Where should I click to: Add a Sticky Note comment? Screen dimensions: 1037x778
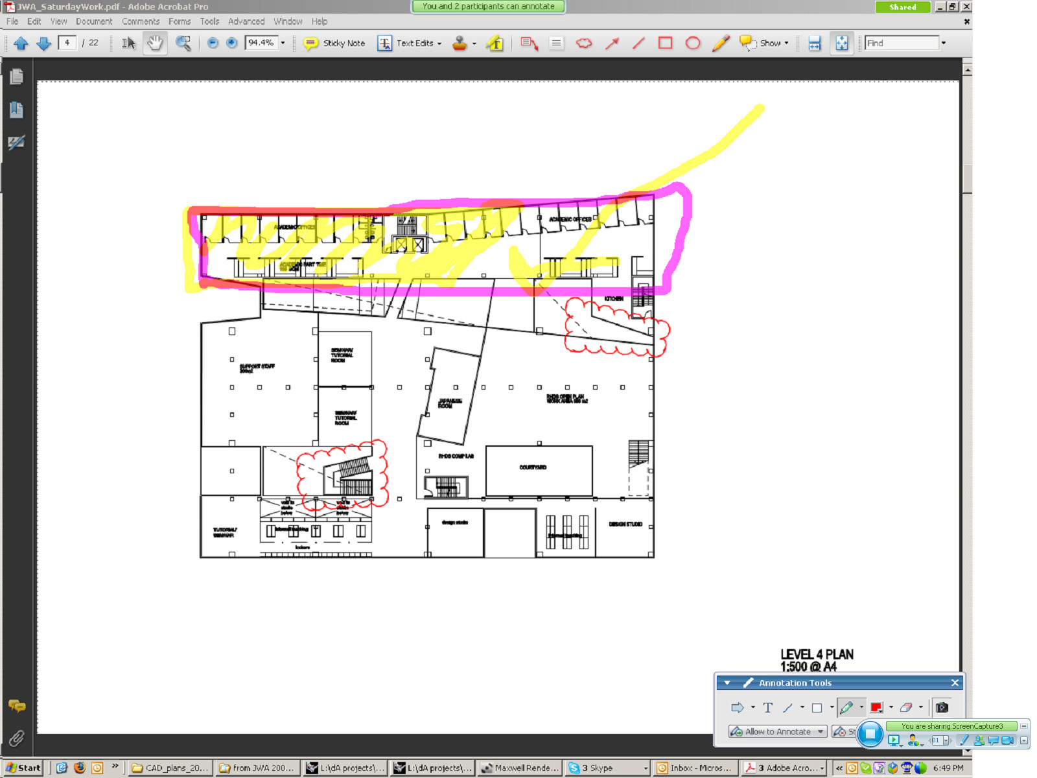point(334,43)
